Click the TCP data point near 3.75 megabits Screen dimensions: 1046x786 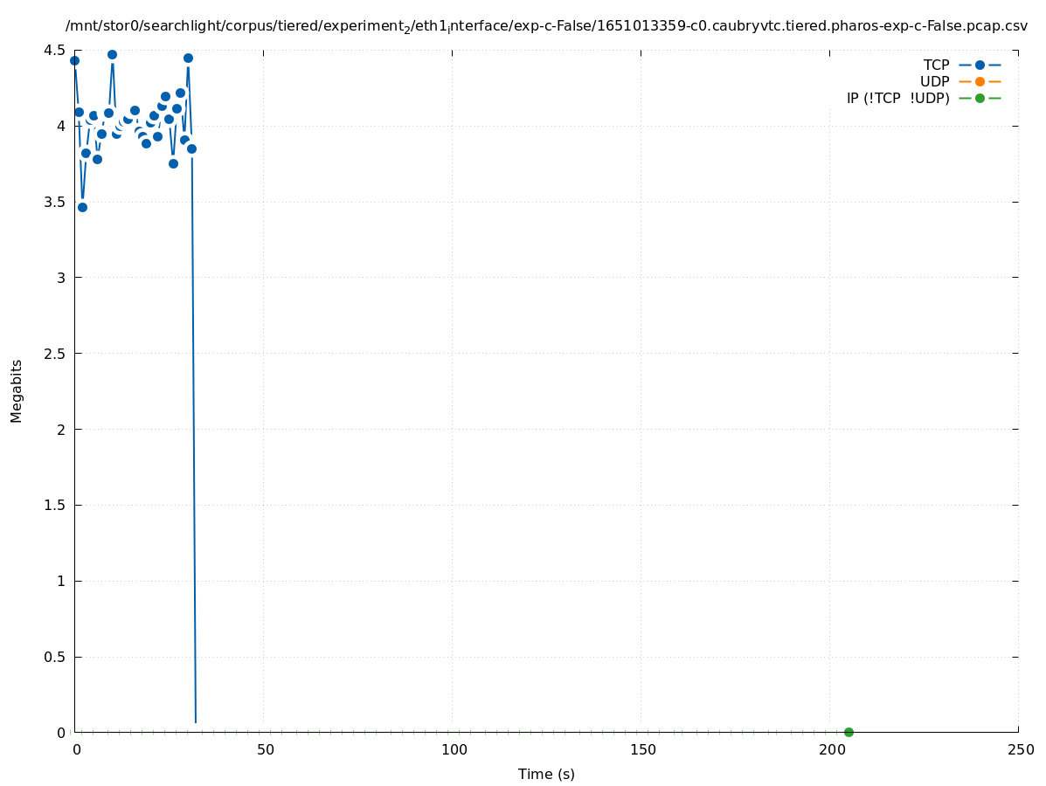173,163
